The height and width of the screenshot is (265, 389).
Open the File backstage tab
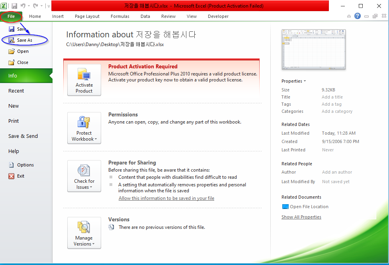tap(11, 16)
